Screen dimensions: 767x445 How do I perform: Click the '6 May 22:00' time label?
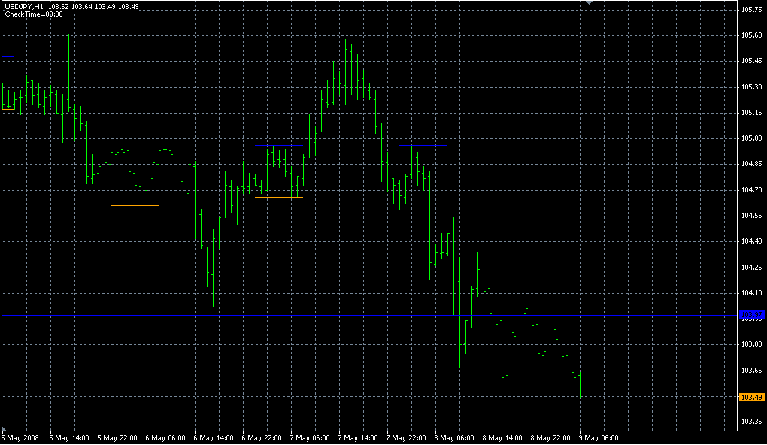pyautogui.click(x=262, y=438)
